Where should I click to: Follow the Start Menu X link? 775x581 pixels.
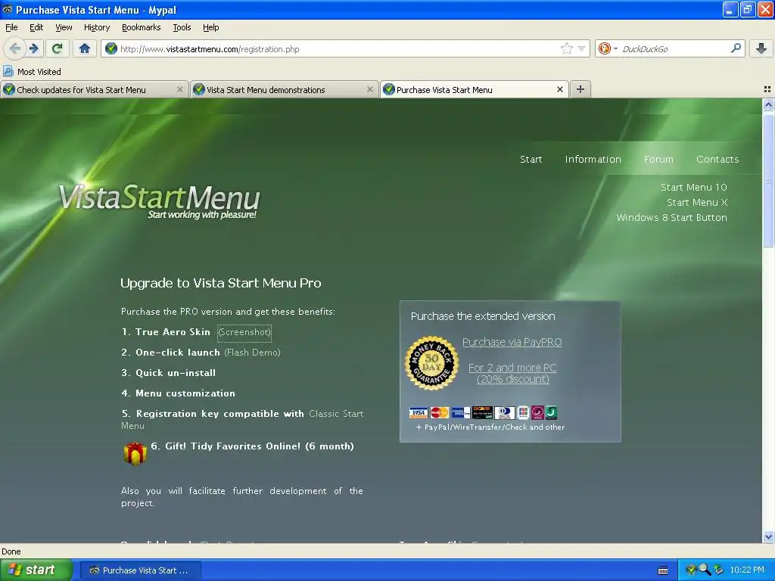click(697, 202)
